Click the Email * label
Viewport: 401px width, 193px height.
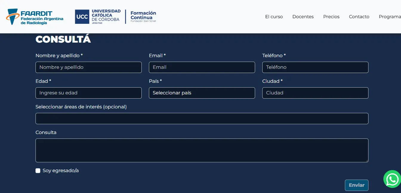[x=157, y=56]
